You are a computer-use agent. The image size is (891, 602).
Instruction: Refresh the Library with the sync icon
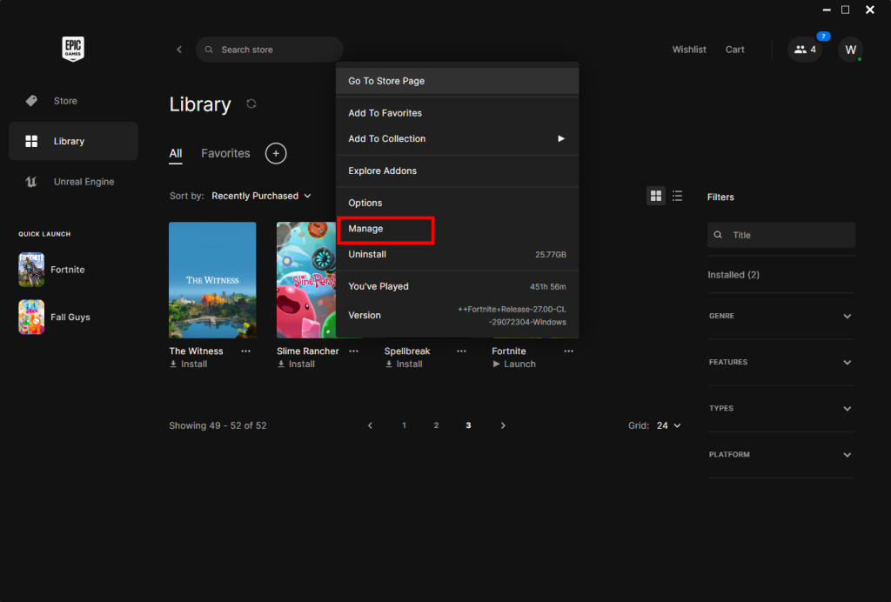pyautogui.click(x=251, y=104)
